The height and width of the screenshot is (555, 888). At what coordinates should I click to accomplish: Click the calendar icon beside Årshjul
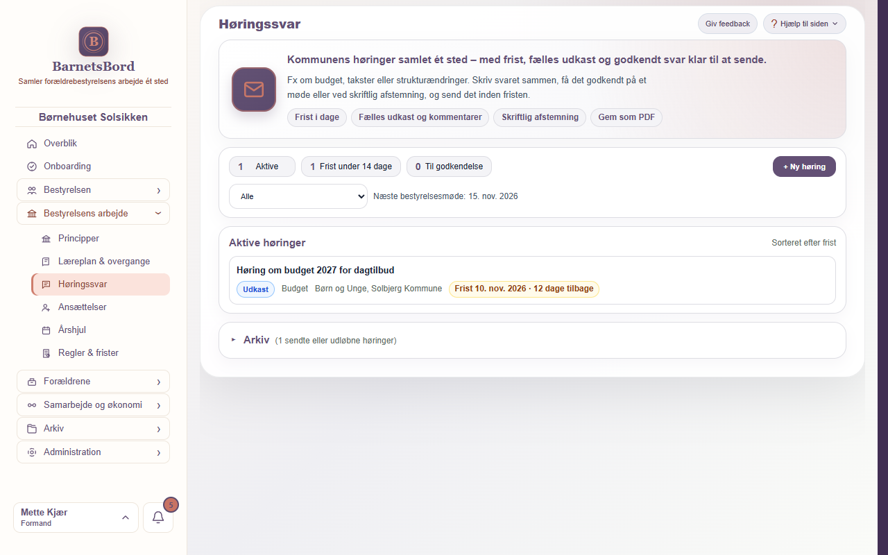[x=46, y=330]
